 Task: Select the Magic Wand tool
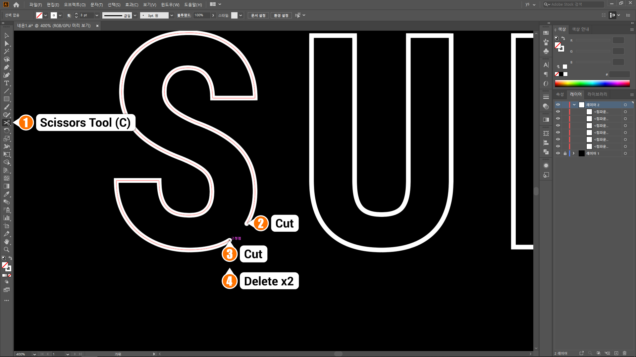tap(7, 51)
